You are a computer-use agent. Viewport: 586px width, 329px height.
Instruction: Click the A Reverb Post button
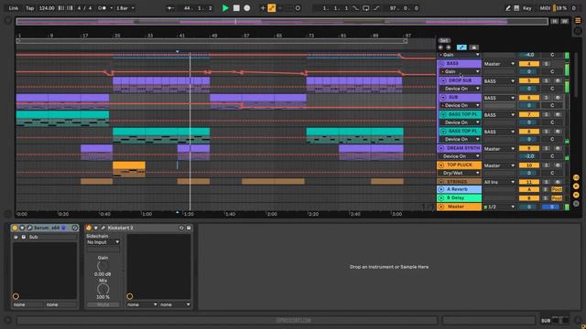tap(557, 189)
